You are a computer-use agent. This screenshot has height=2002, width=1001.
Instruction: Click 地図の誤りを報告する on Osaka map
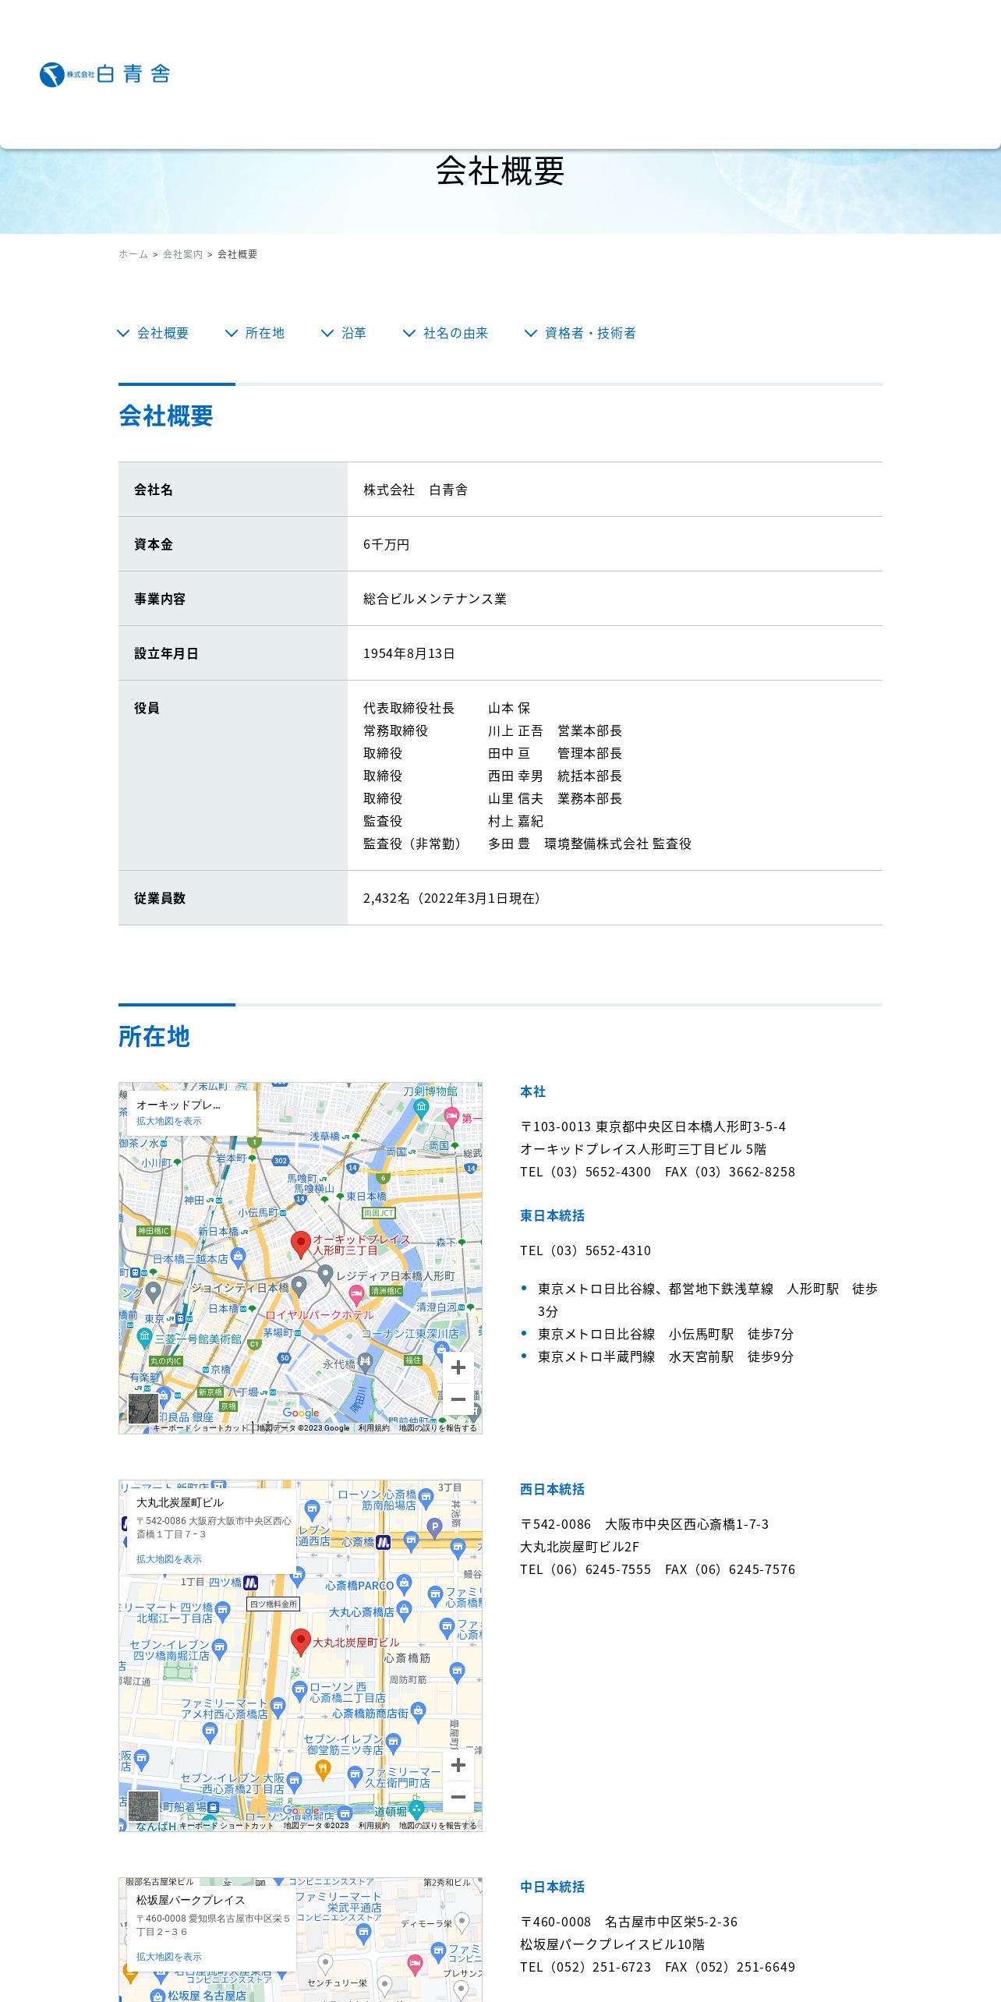point(437,1826)
